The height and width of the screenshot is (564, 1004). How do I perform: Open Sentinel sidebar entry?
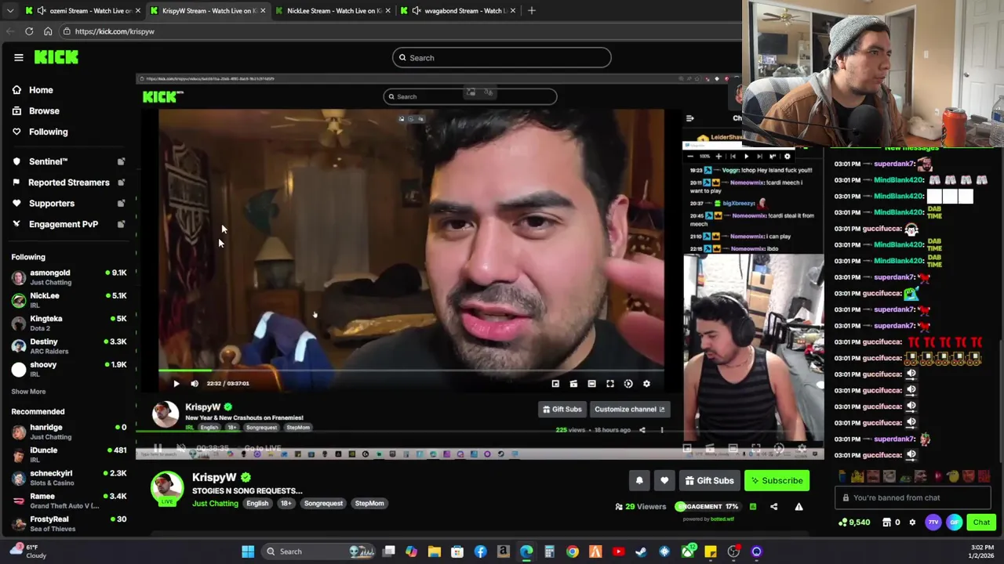click(48, 161)
